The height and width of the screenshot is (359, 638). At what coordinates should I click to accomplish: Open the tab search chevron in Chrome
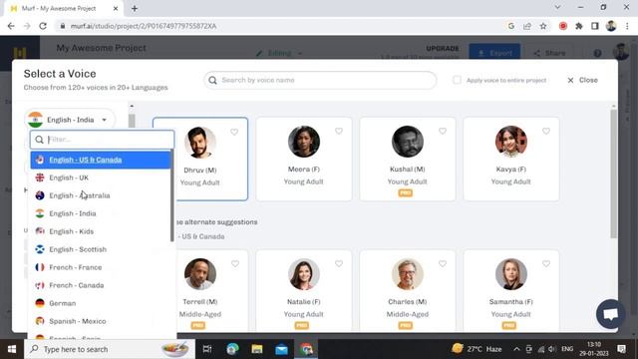(x=557, y=7)
